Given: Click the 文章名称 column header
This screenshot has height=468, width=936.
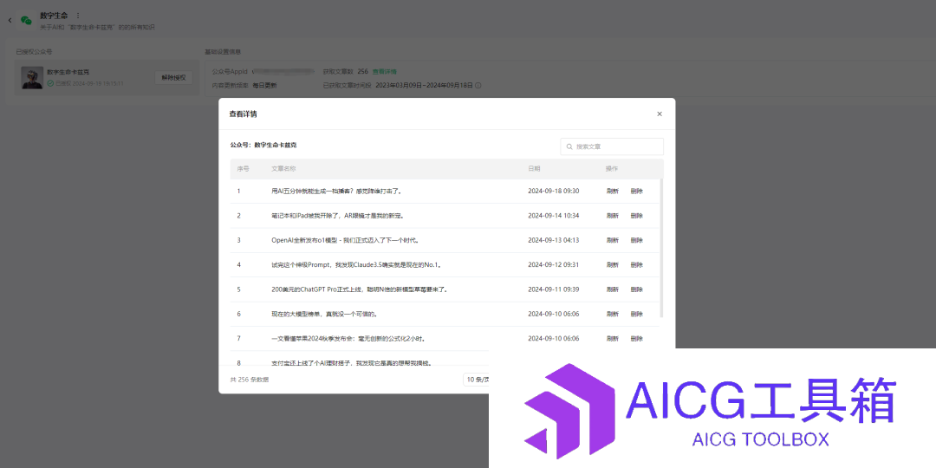Looking at the screenshot, I should click(283, 169).
